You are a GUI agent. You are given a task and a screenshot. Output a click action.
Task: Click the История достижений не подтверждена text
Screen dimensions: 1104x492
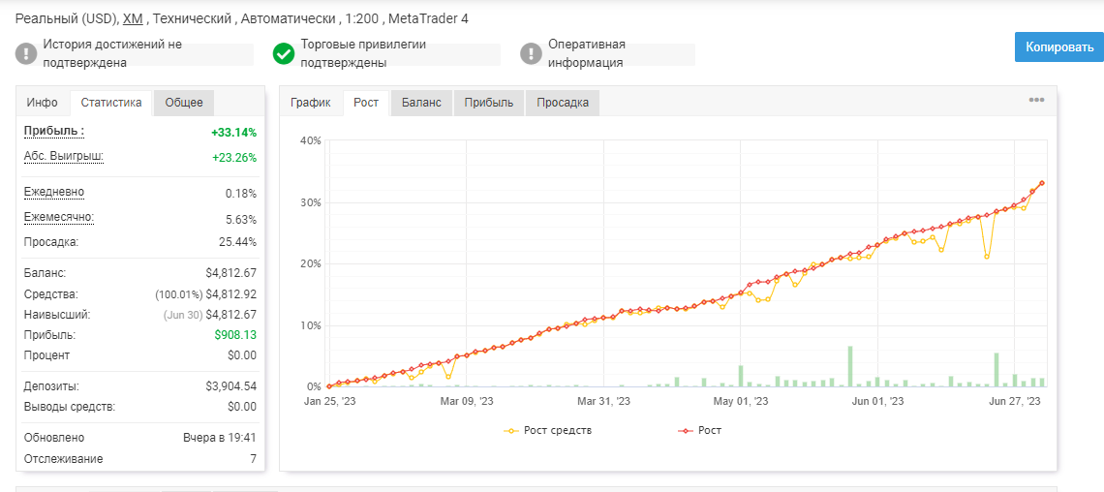point(112,53)
